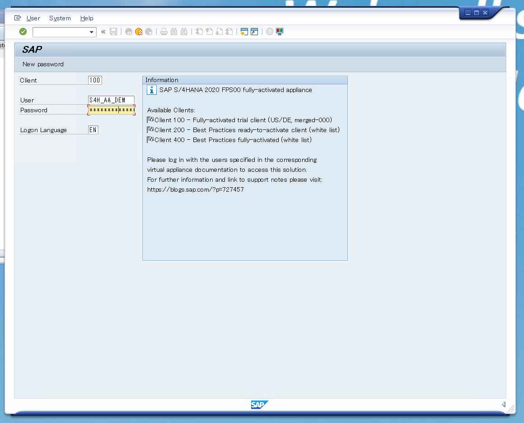Click the green Enter checkmark icon
The height and width of the screenshot is (423, 524).
point(23,32)
